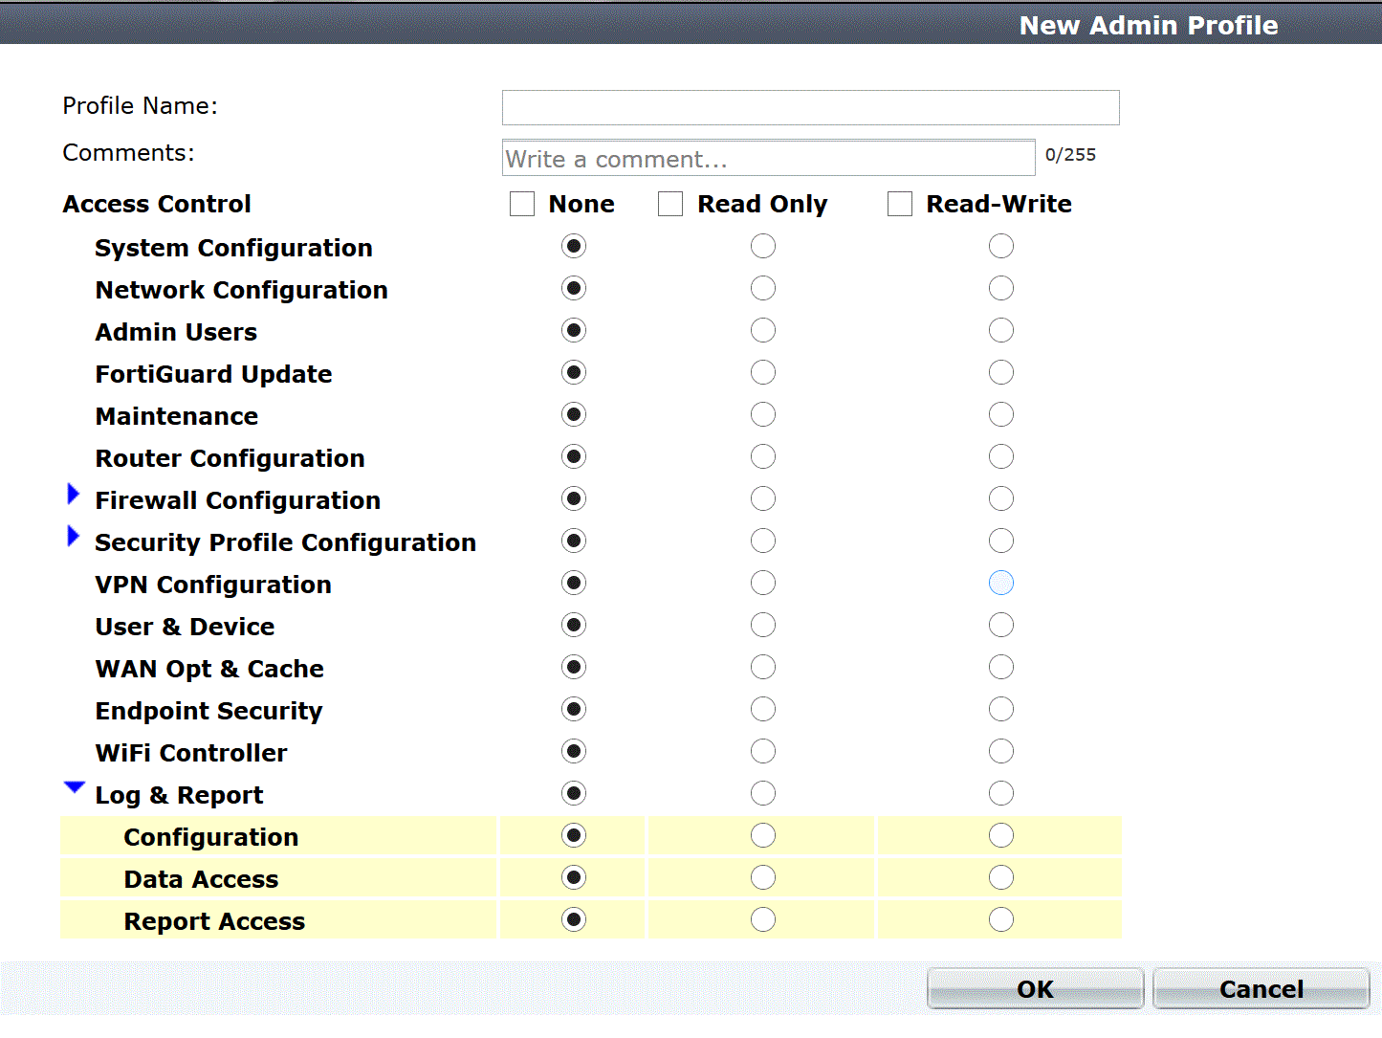Select Read Only for FortiGuard Update
This screenshot has width=1382, height=1038.
coord(763,373)
